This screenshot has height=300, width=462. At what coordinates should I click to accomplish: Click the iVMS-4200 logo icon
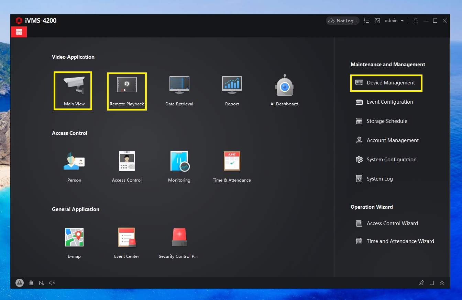(19, 21)
